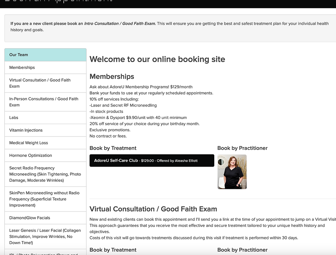Open the Memberships sidebar category
The height and width of the screenshot is (255, 336).
pyautogui.click(x=45, y=68)
